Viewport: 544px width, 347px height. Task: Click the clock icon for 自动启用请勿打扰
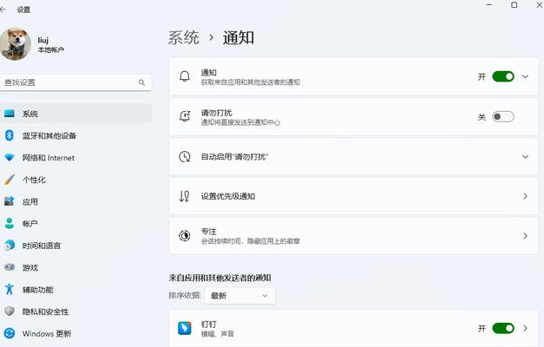[x=185, y=156]
